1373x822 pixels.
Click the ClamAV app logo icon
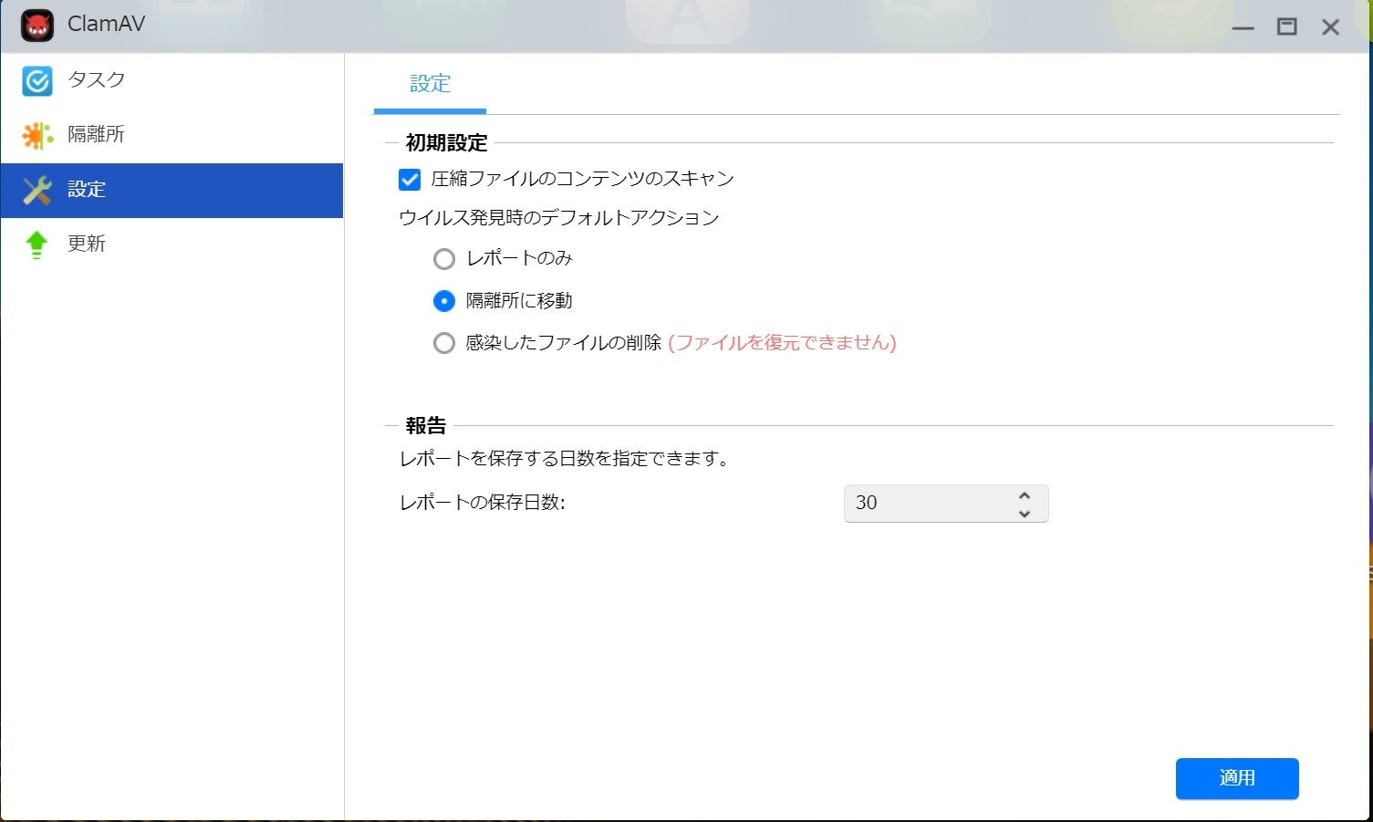pyautogui.click(x=37, y=26)
